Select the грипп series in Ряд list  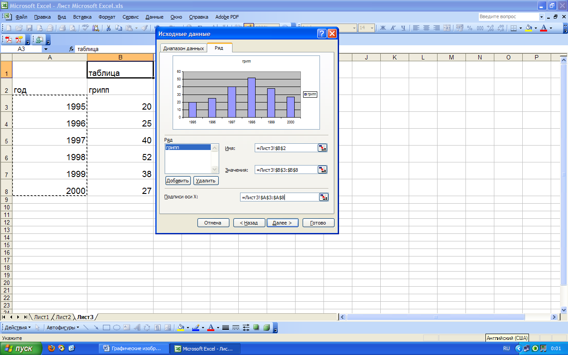188,147
